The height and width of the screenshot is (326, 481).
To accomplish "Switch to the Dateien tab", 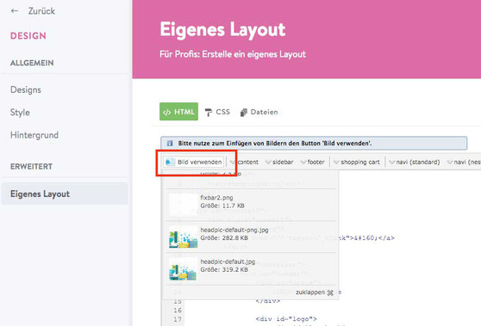I will pos(259,112).
